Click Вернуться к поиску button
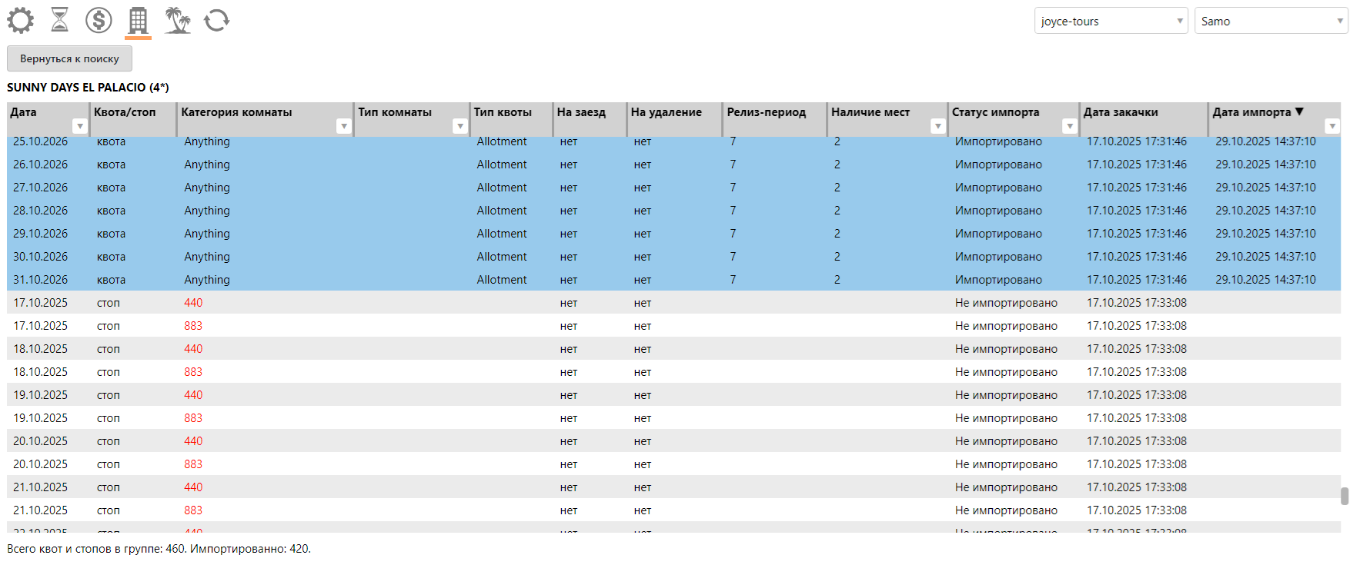Viewport: 1360px width, 565px height. [x=69, y=58]
